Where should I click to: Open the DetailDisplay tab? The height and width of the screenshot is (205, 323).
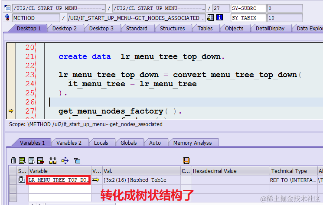coord(270,29)
